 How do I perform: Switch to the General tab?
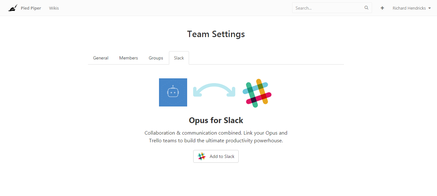(x=100, y=58)
